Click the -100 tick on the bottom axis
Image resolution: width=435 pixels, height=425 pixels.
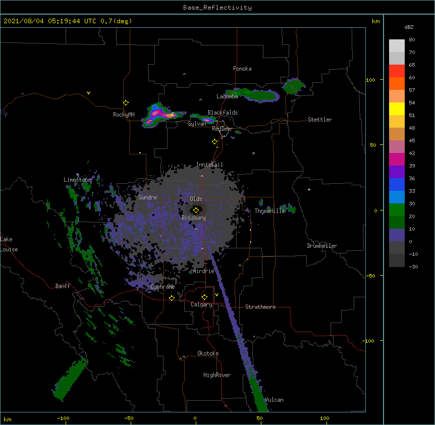tap(64, 418)
